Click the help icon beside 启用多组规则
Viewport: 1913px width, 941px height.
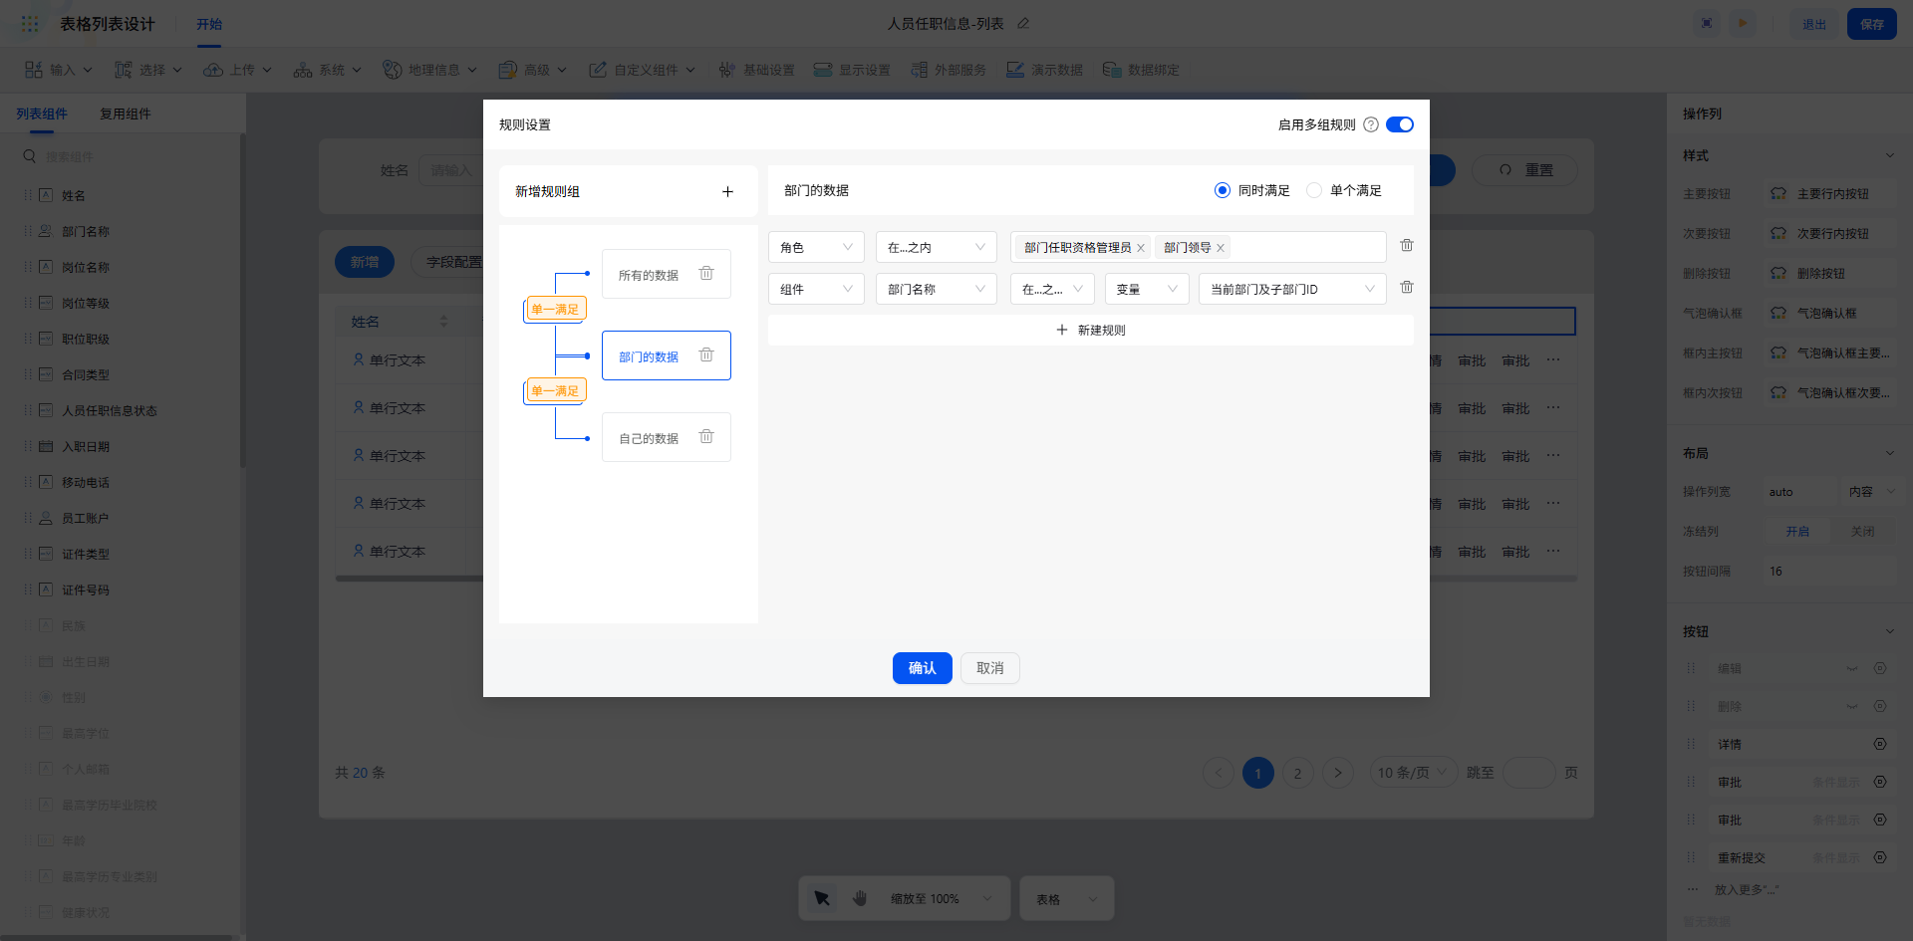pyautogui.click(x=1371, y=124)
